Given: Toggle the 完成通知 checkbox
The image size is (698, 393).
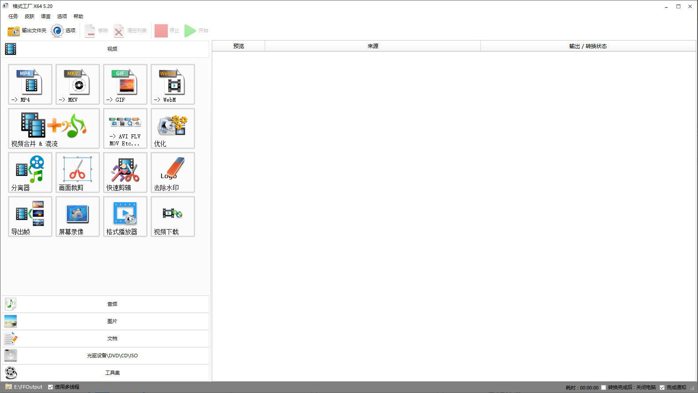Looking at the screenshot, I should [x=662, y=387].
